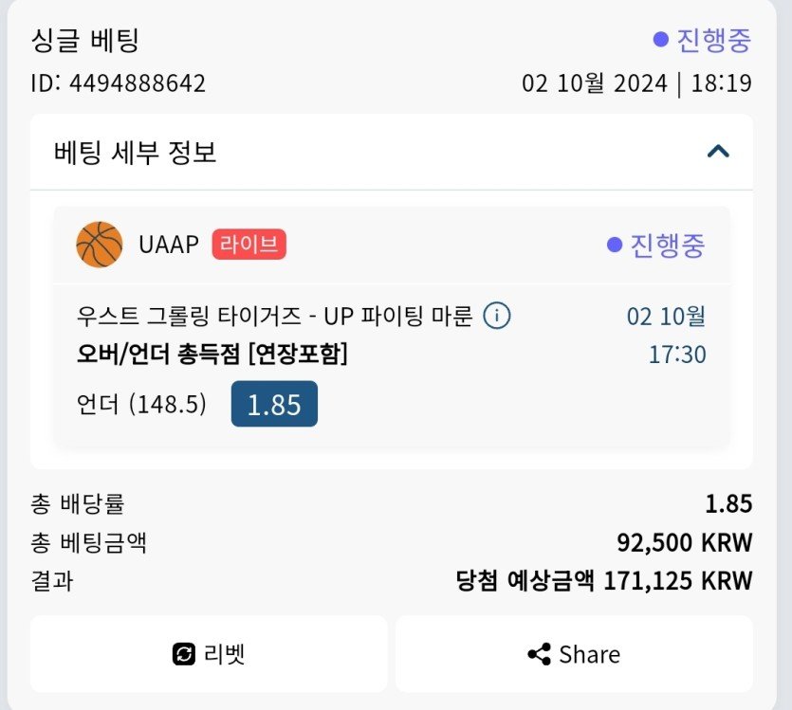Click the purple dot beside top 진행중
This screenshot has height=710, width=792.
[x=661, y=40]
